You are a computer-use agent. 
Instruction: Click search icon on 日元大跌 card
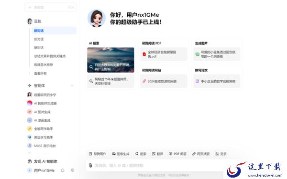91,67
